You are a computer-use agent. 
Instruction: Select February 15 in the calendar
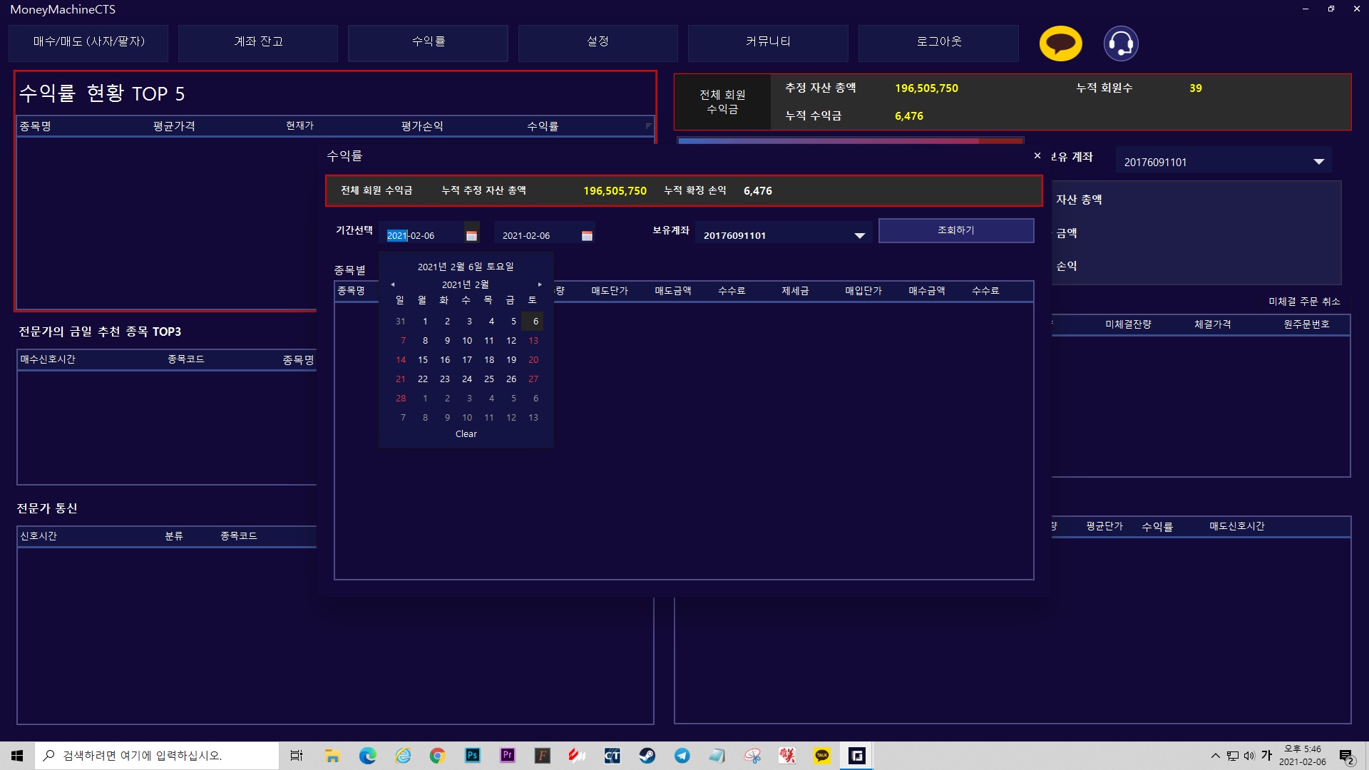[423, 360]
